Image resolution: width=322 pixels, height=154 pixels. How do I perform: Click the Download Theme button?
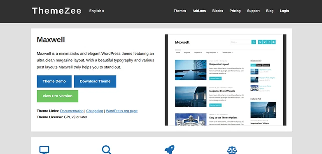click(x=95, y=81)
